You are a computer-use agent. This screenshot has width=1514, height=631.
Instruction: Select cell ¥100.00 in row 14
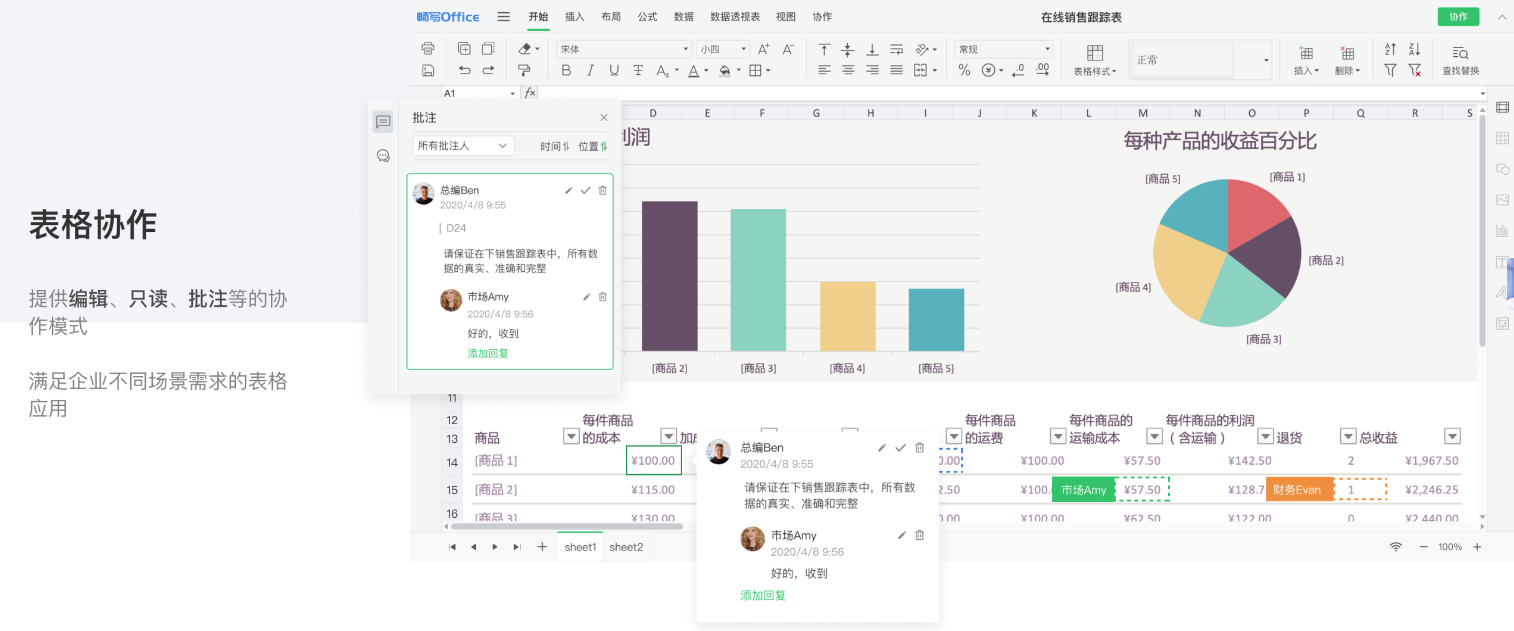click(654, 460)
